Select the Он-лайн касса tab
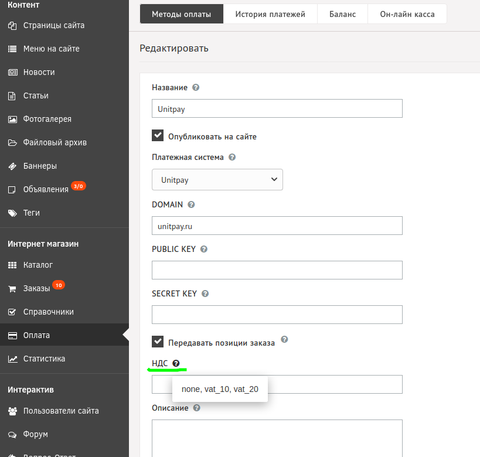Viewport: 480px width, 457px height. pos(407,14)
